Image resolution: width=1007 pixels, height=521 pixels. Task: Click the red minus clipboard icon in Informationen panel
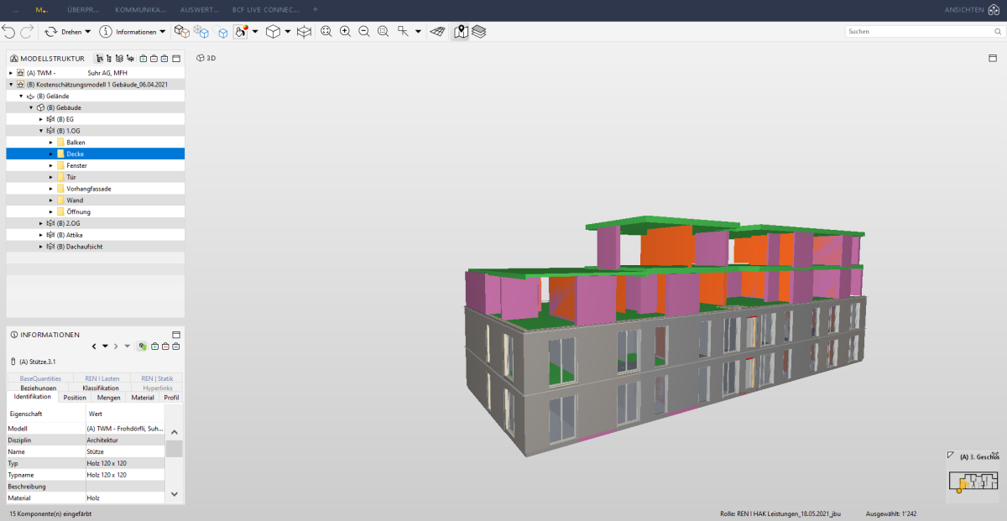point(164,346)
